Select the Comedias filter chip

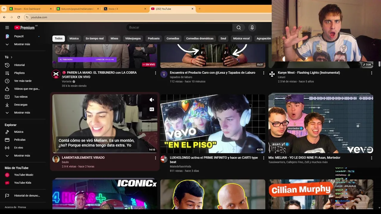coord(173,38)
